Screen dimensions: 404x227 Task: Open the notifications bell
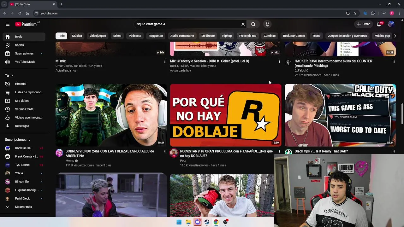click(379, 24)
